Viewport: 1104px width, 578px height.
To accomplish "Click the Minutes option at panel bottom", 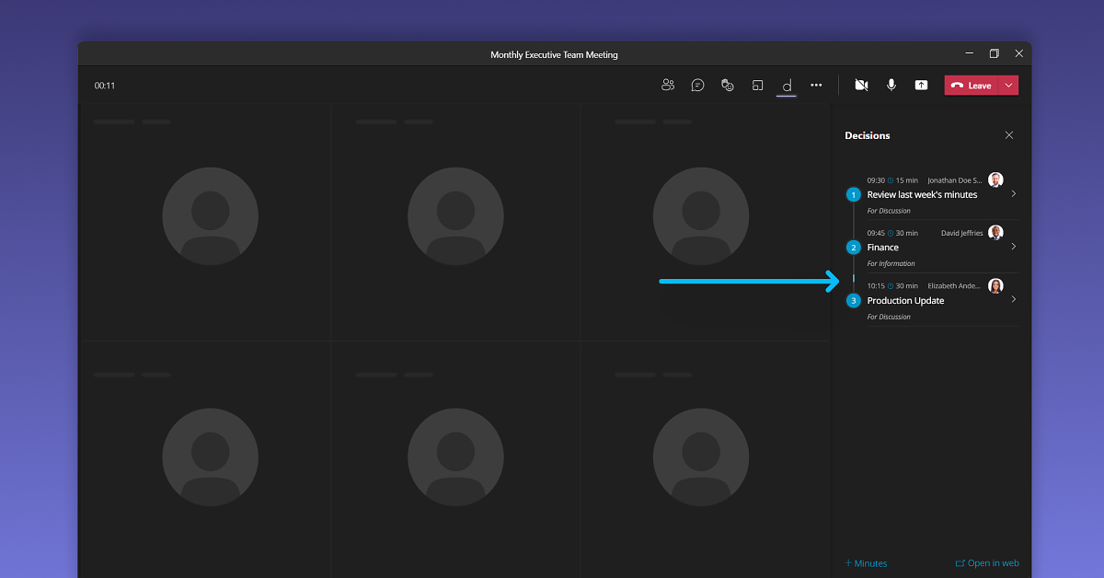I will click(x=865, y=562).
